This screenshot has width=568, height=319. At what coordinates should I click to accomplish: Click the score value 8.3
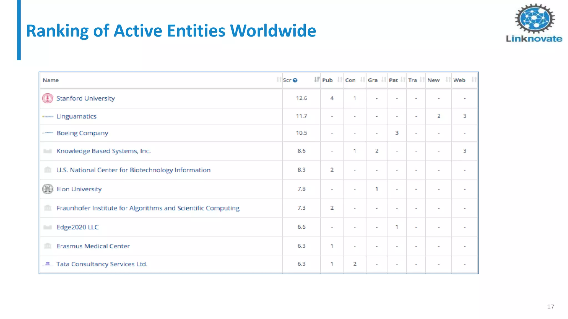coord(301,170)
